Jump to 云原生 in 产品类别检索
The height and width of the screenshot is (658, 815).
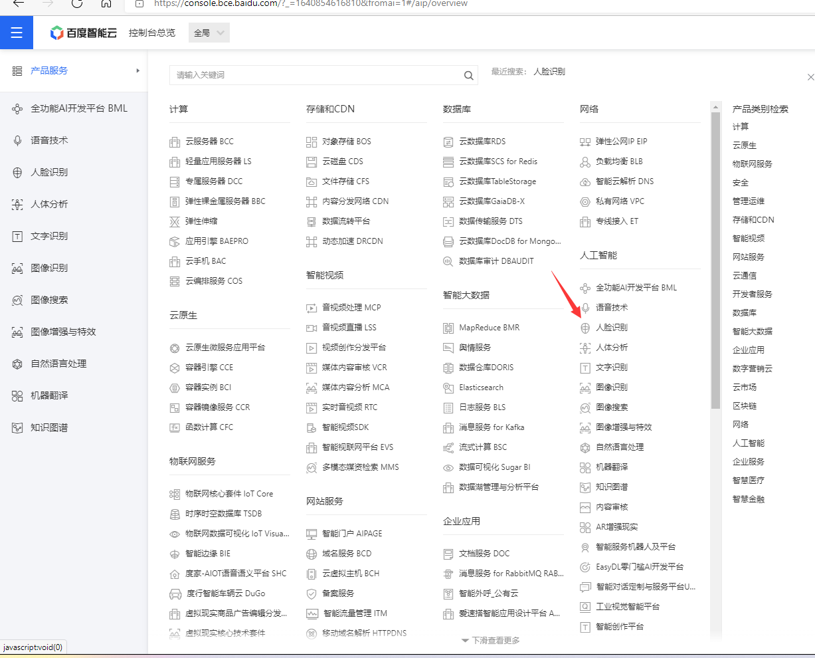(745, 145)
